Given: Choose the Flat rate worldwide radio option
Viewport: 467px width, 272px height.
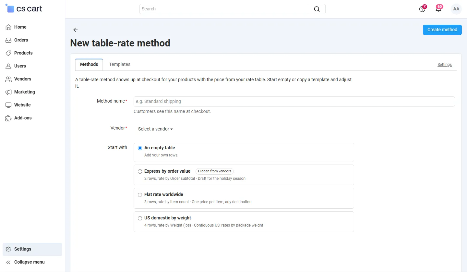Looking at the screenshot, I should [x=140, y=195].
